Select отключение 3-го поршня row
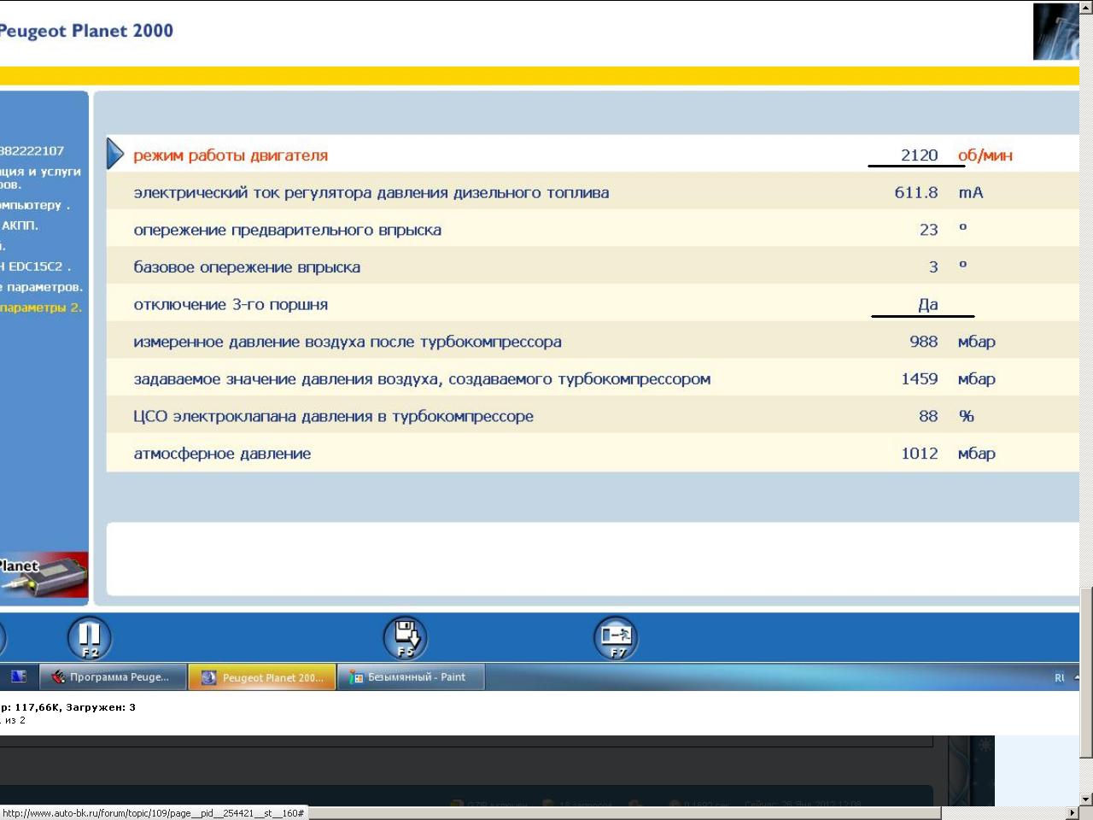 click(x=593, y=304)
